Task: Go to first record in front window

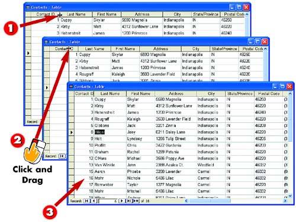Action: tap(86, 201)
